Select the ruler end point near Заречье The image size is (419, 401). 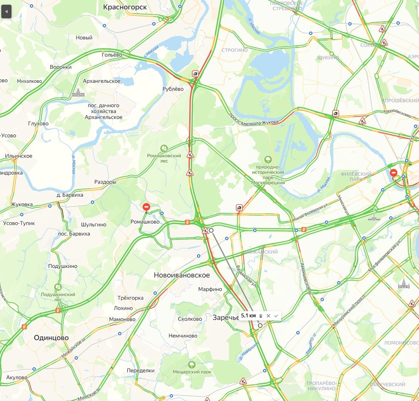(x=260, y=325)
